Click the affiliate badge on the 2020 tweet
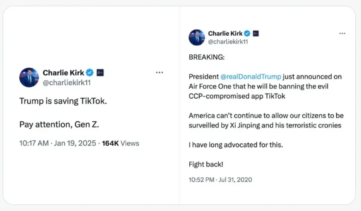361x211 pixels. [256, 34]
